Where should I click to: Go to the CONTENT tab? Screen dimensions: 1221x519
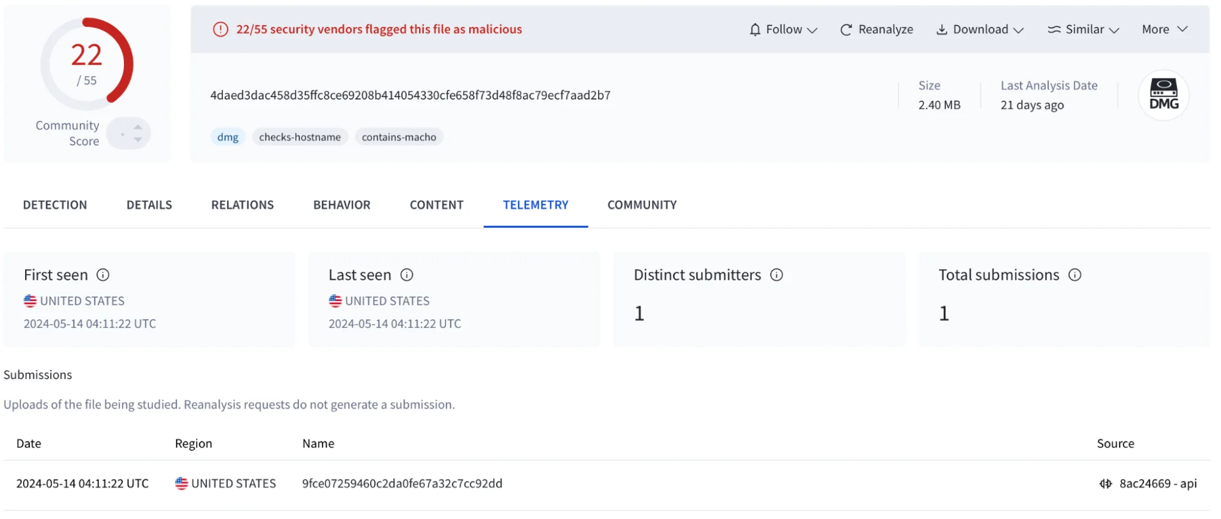coord(437,205)
